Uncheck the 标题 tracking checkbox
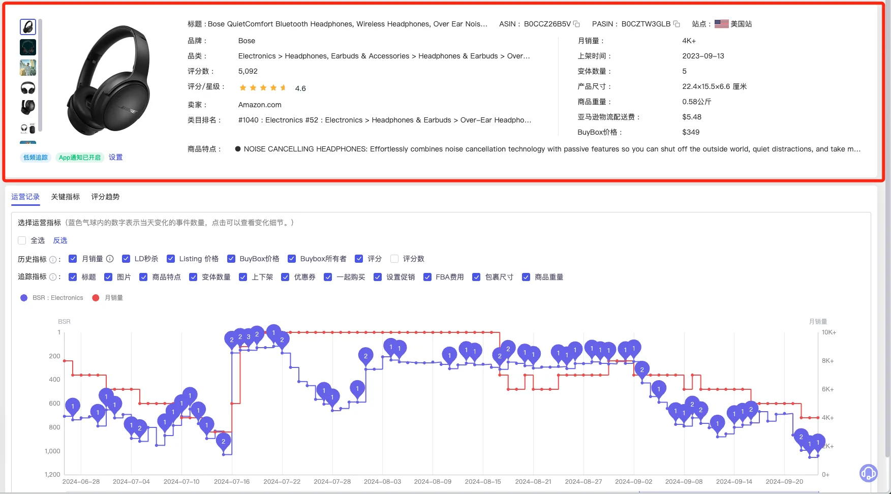Viewport: 891px width, 494px height. 73,277
